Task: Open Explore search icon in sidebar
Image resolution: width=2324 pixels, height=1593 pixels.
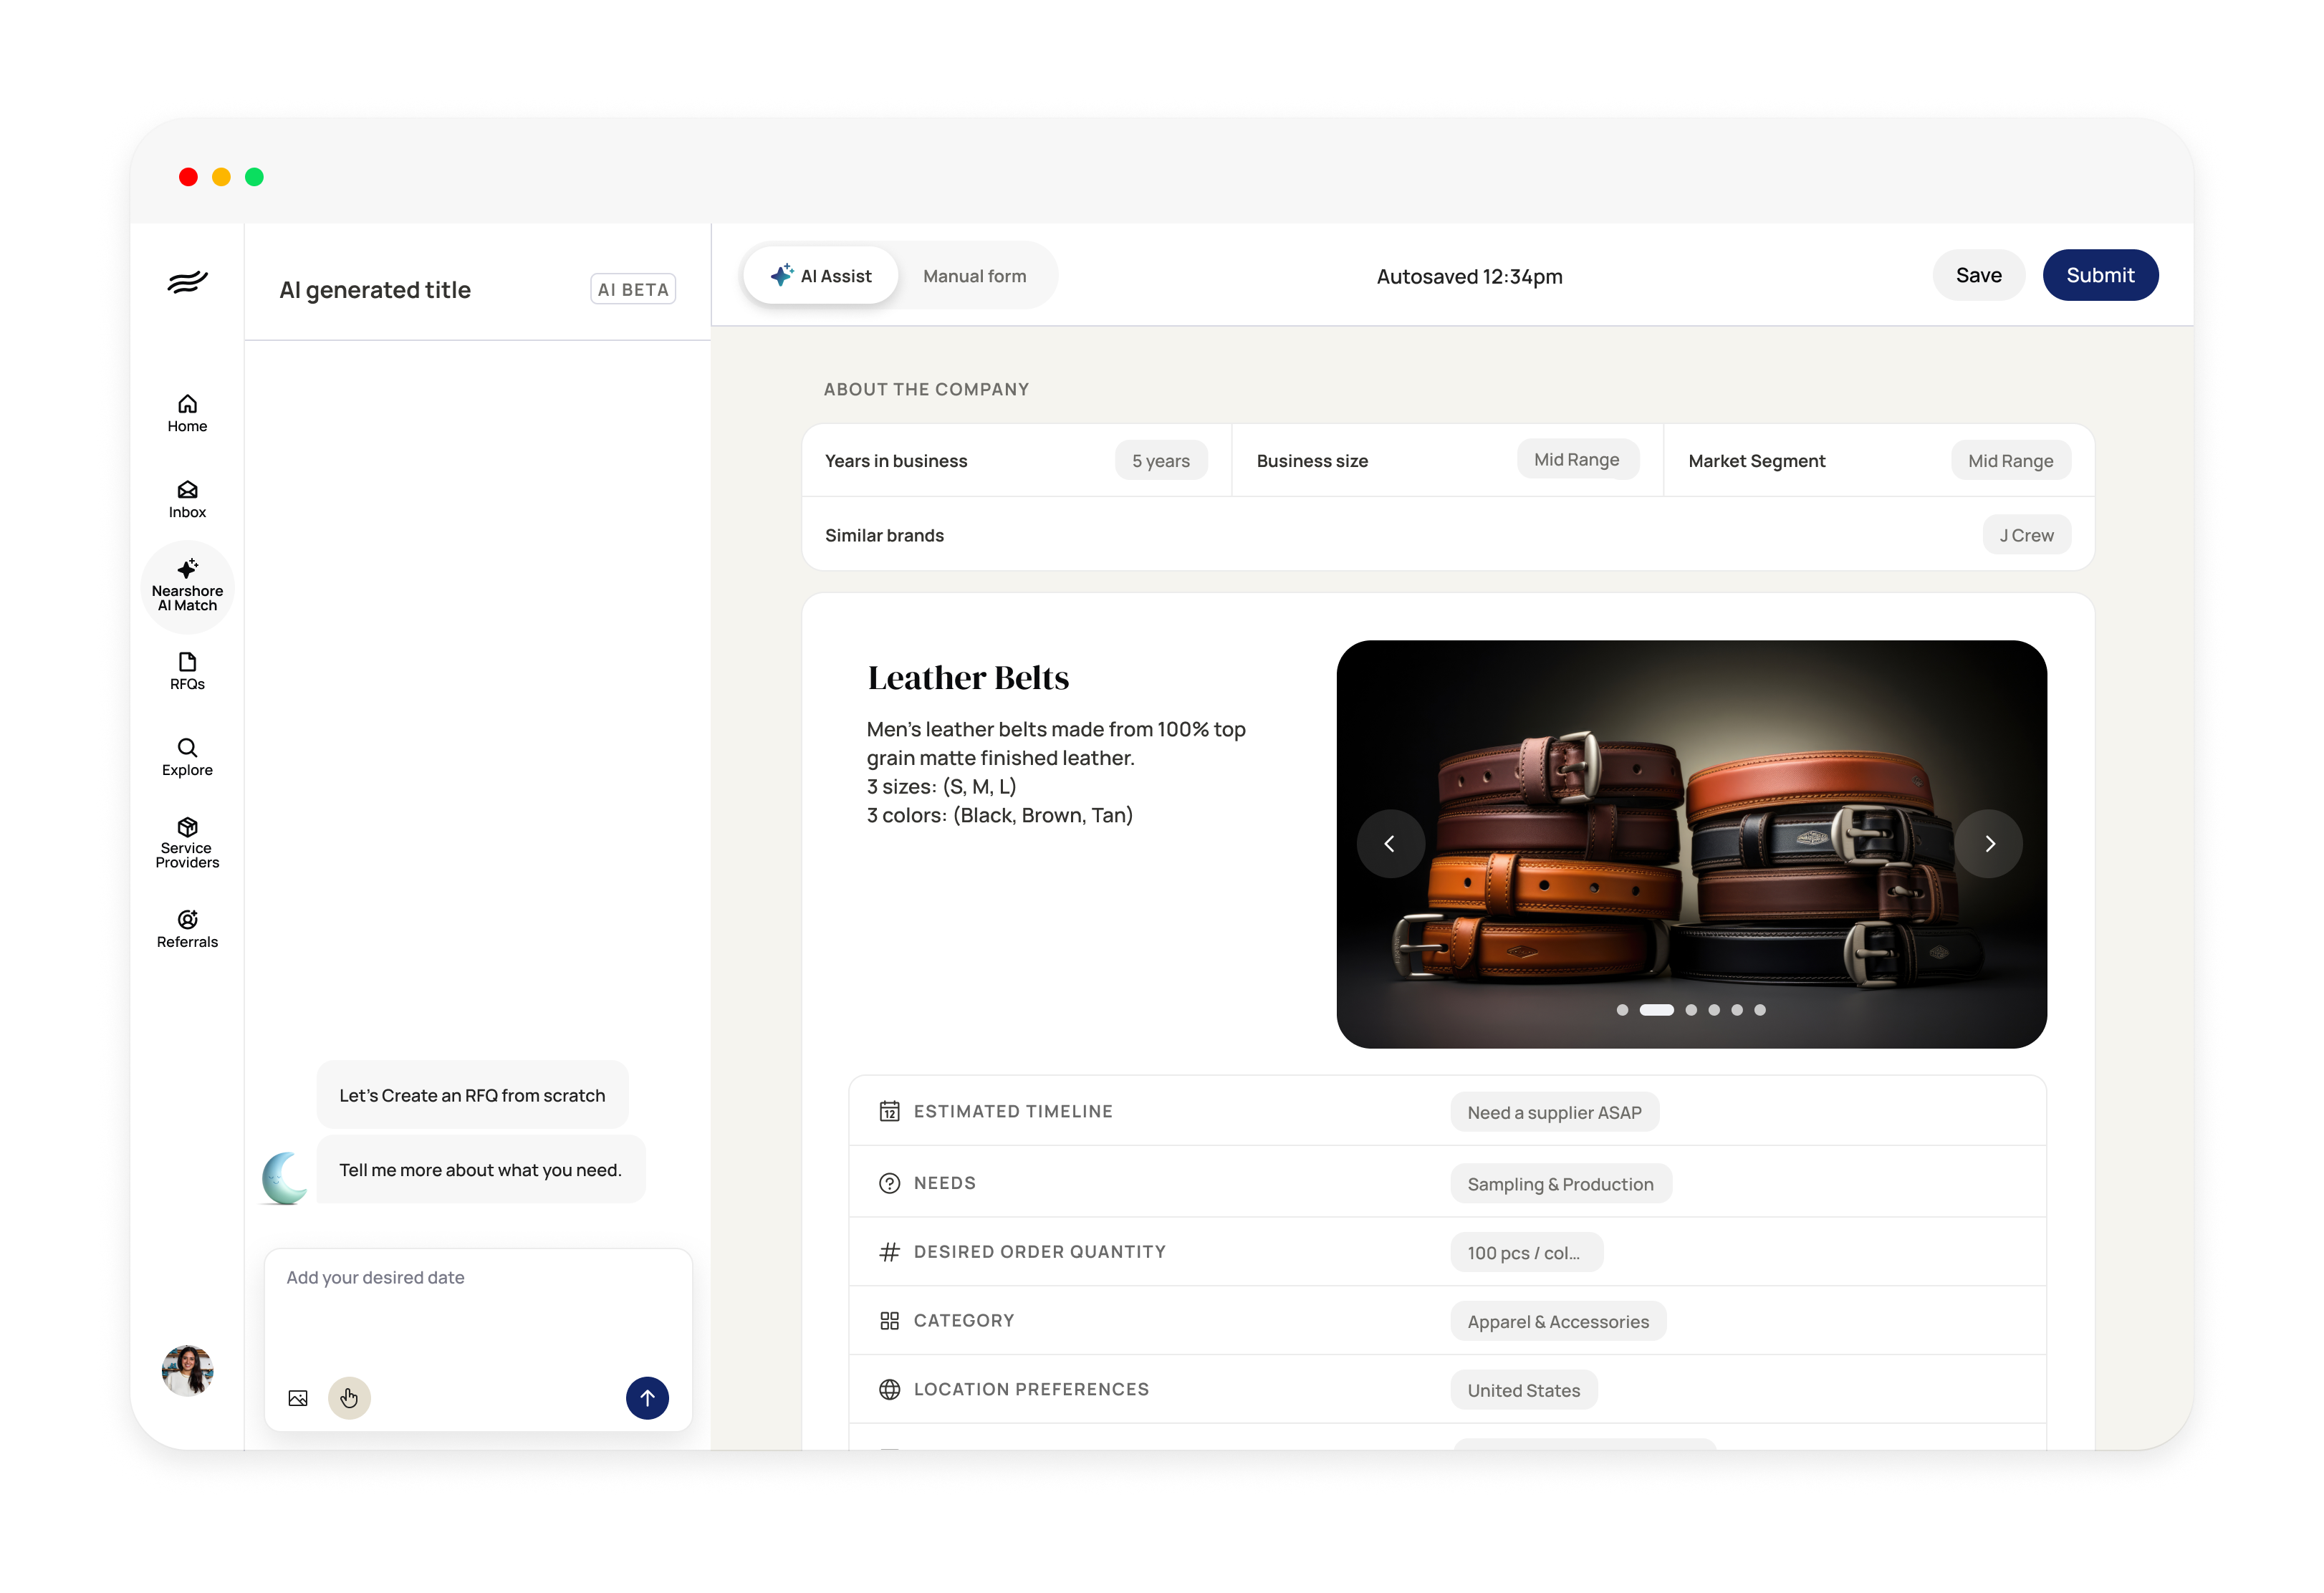Action: [187, 756]
